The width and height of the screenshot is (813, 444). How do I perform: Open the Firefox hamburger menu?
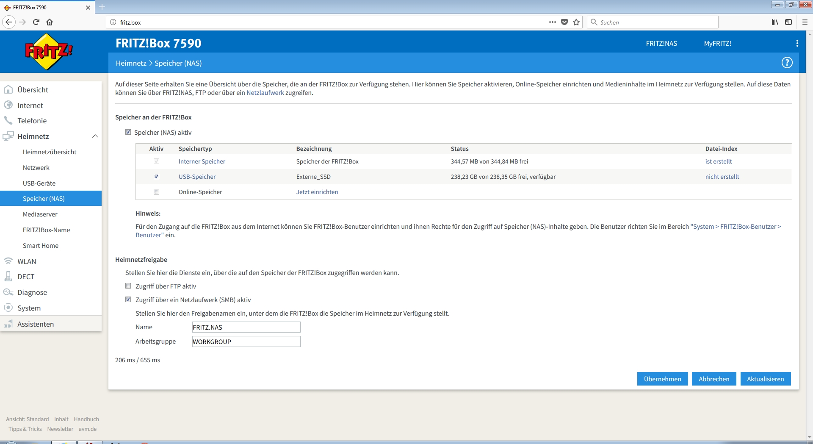coord(805,22)
